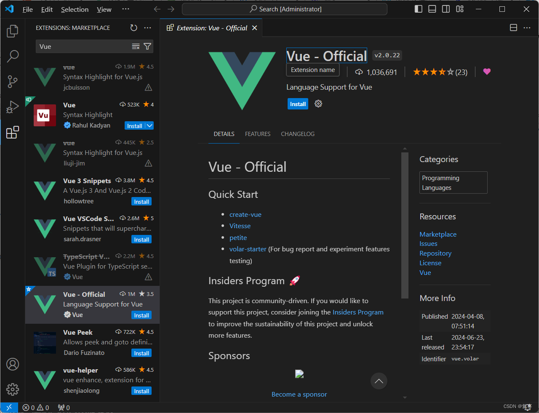This screenshot has width=539, height=413.
Task: Click the ports forwarded status bar item
Action: pos(64,408)
